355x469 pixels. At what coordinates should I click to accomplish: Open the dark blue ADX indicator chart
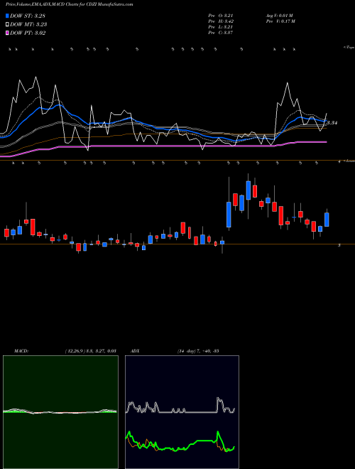[182, 412]
